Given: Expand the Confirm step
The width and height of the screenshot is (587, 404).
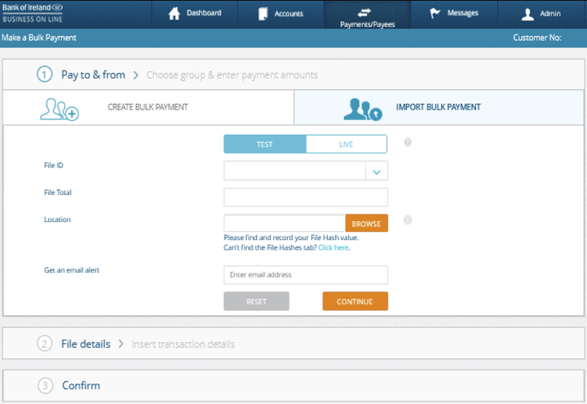Looking at the screenshot, I should [x=81, y=385].
